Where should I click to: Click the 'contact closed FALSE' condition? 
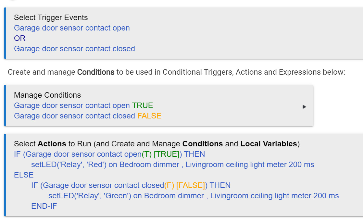(88, 116)
